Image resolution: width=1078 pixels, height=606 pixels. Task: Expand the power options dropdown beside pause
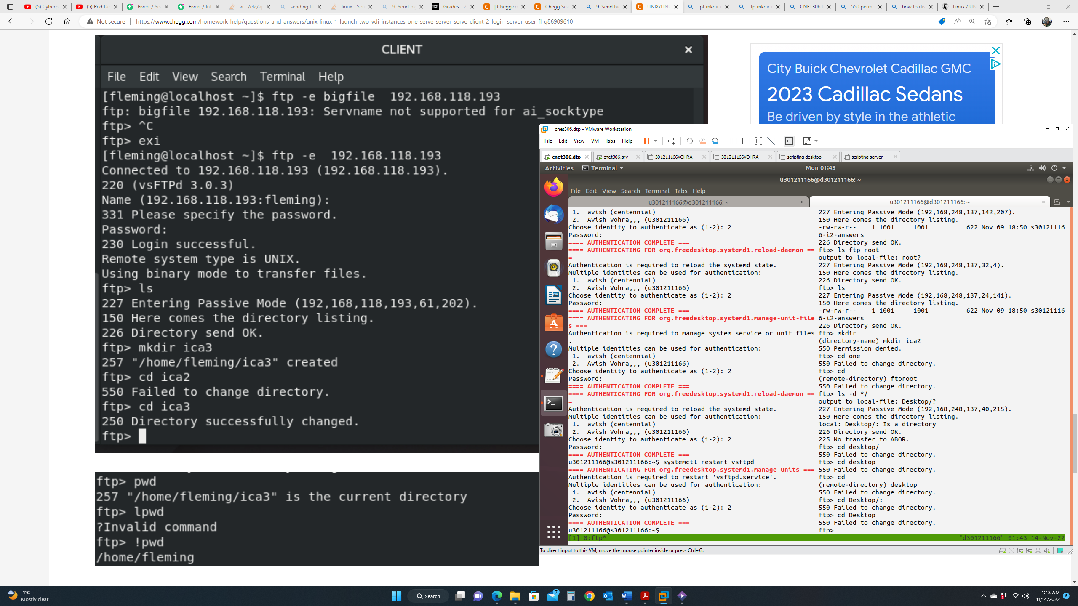click(x=656, y=141)
